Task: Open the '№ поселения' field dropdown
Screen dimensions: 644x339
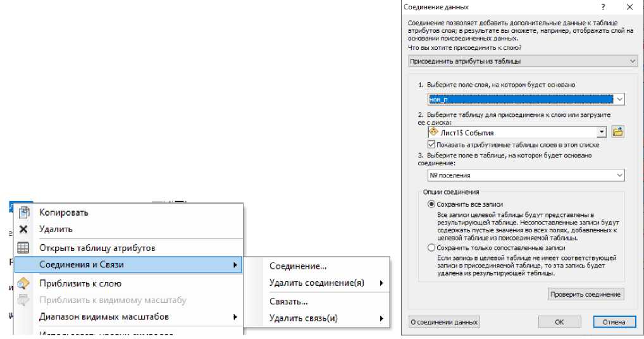Action: coord(619,175)
